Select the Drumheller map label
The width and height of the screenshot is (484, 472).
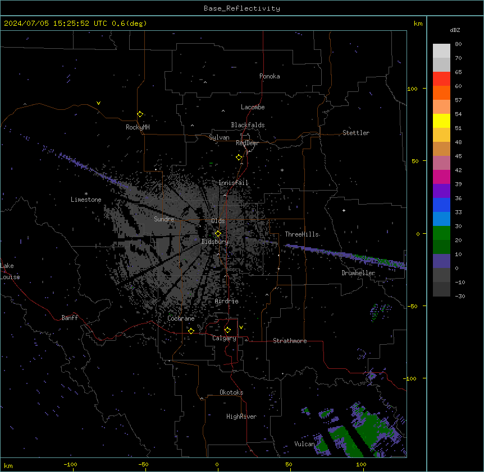point(358,273)
